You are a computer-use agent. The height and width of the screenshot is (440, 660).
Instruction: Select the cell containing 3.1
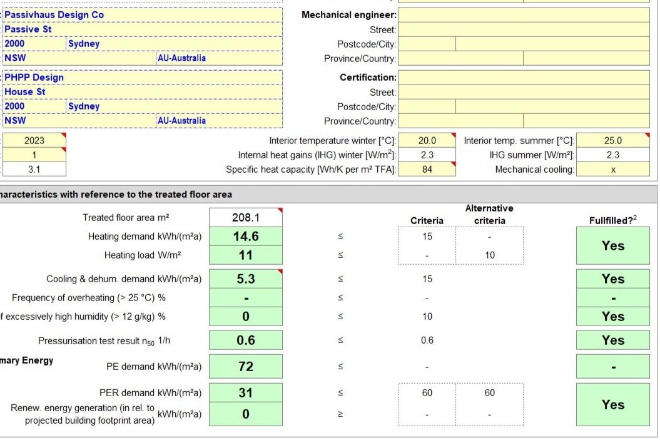point(34,169)
